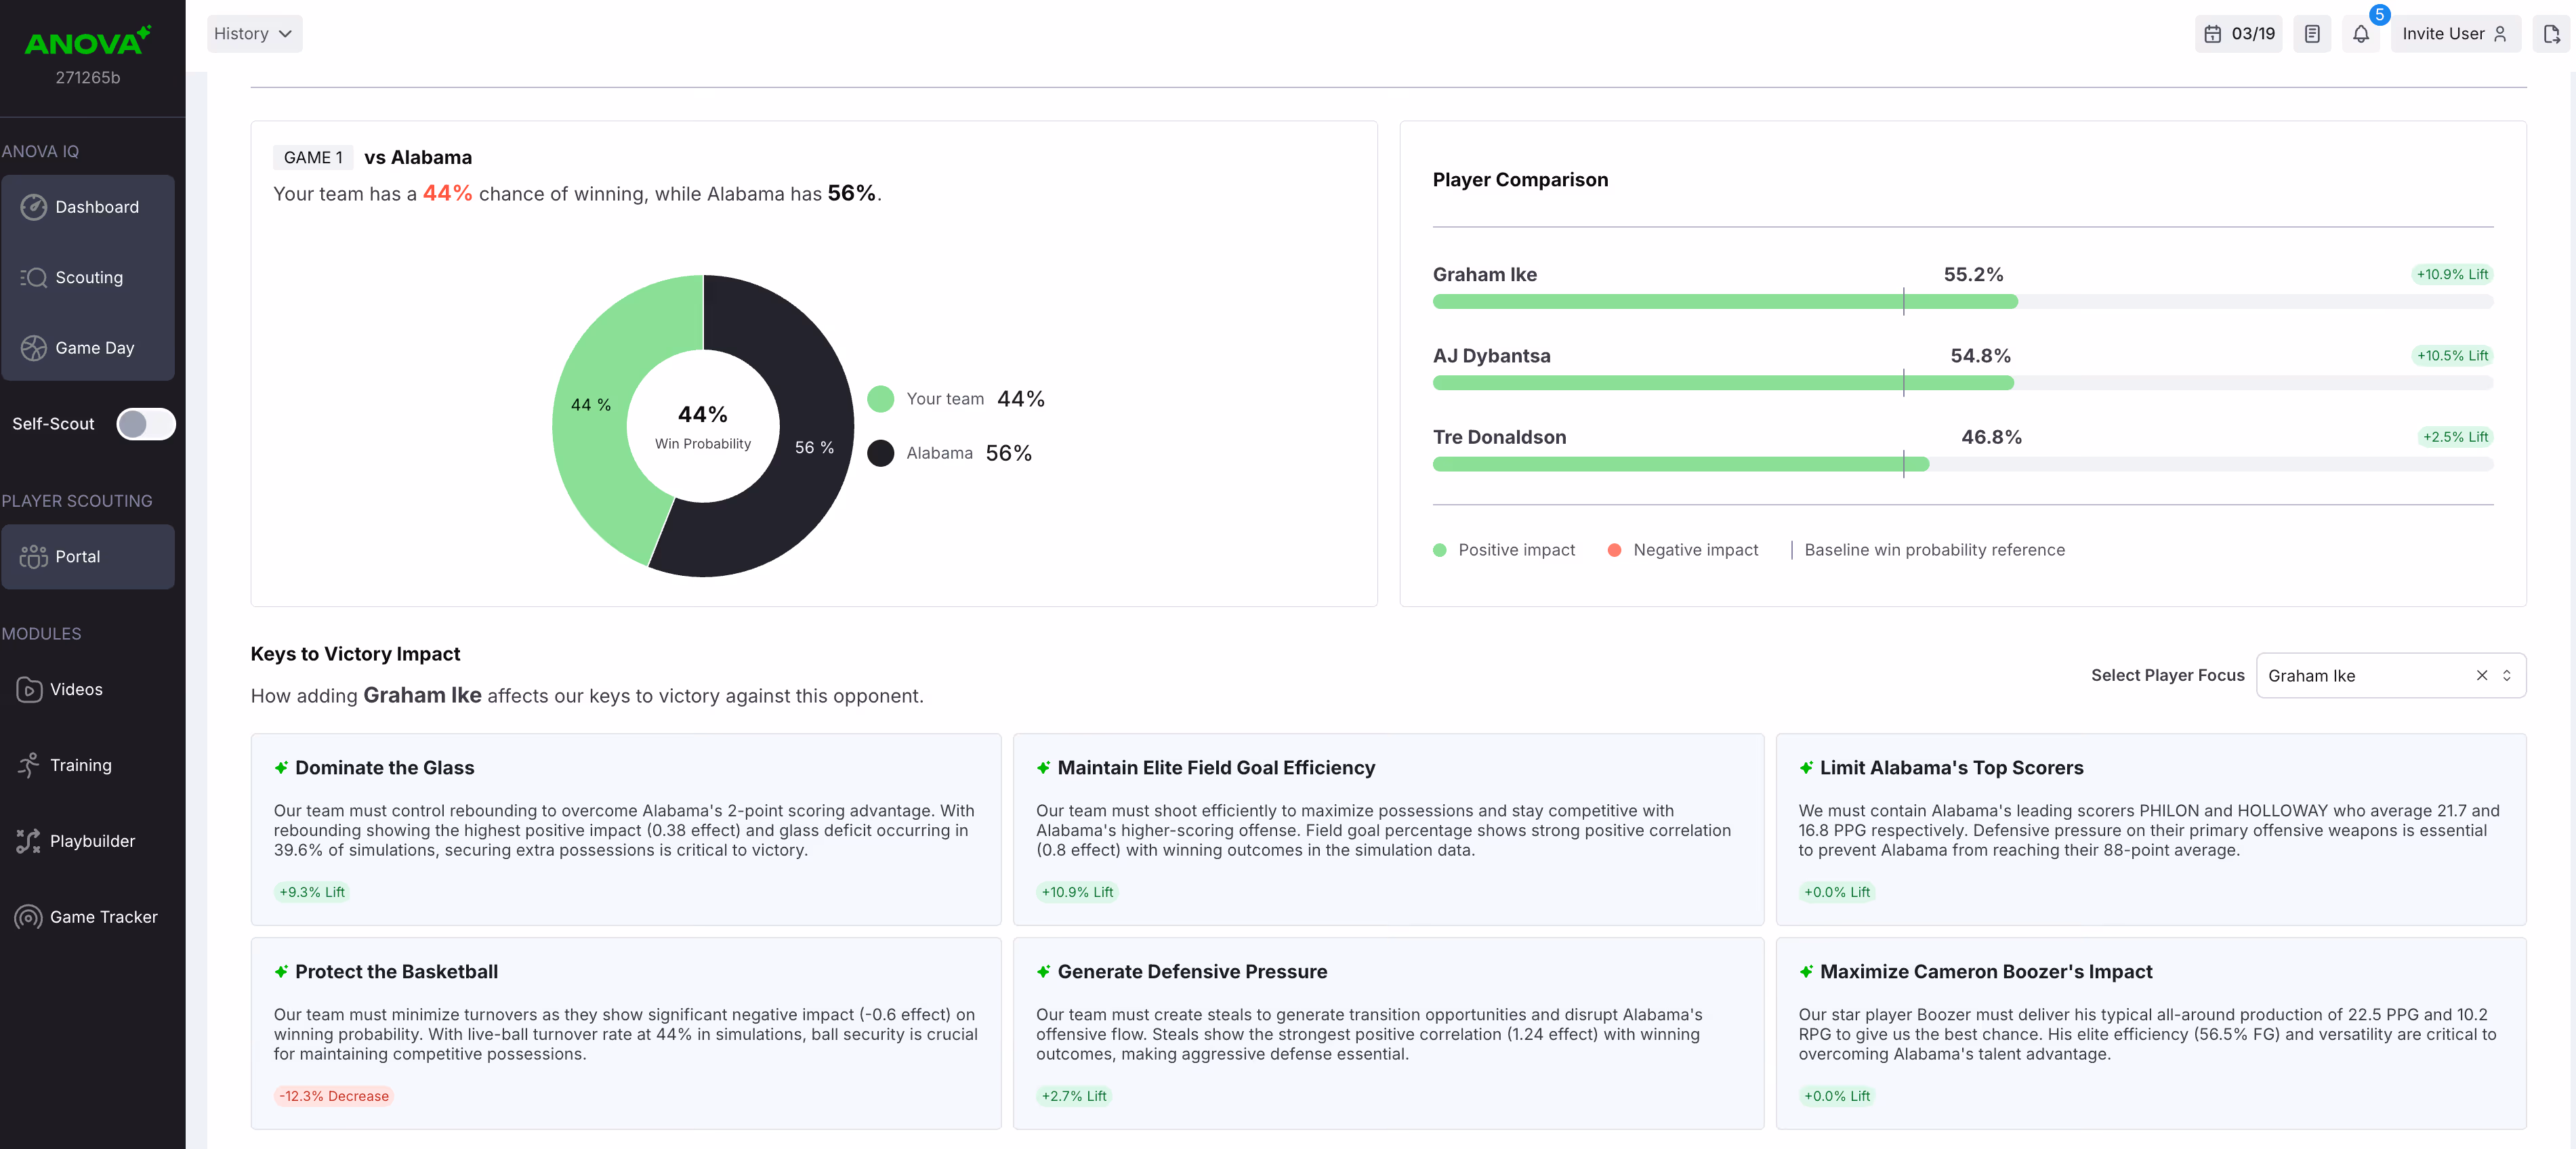Click the Scouting magnifier icon
Viewport: 2576px width, 1149px height.
pyautogui.click(x=34, y=277)
